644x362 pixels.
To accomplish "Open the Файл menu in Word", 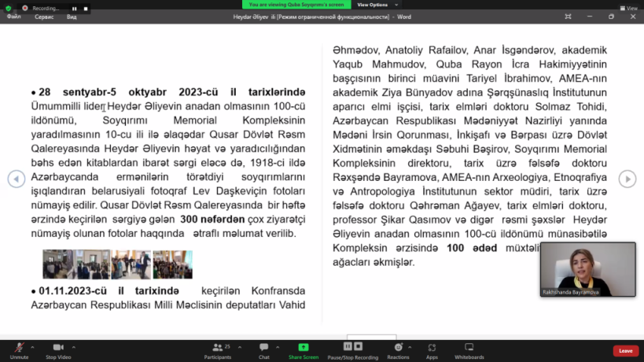I will tap(13, 17).
